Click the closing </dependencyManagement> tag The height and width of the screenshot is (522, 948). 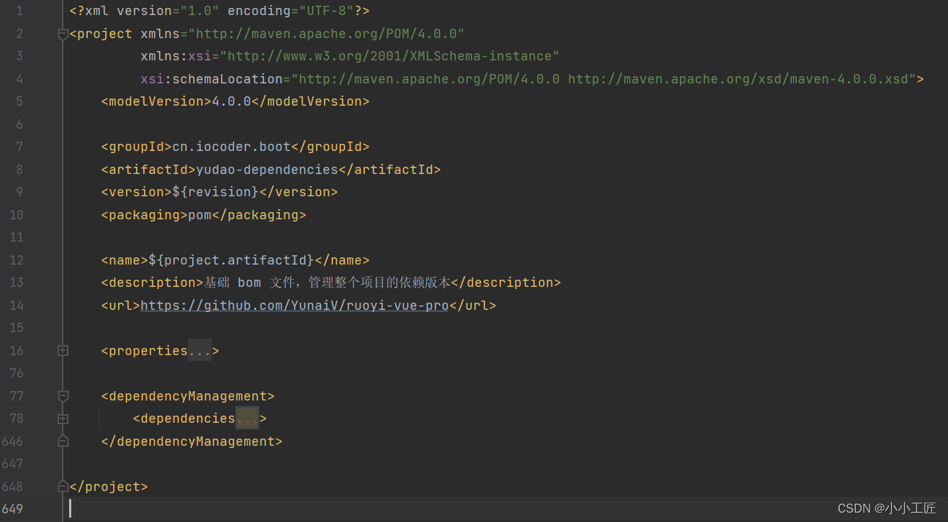[x=191, y=441]
